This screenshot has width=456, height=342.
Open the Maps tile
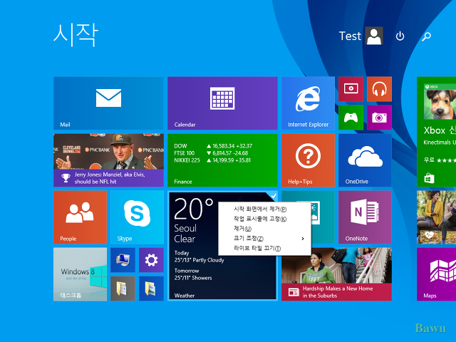click(436, 274)
